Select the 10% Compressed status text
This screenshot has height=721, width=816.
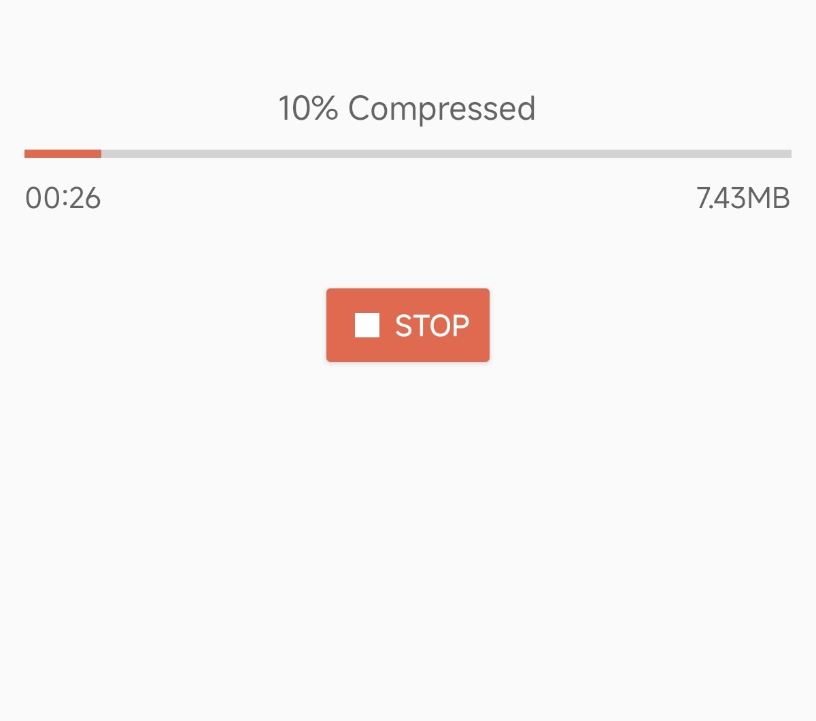coord(407,109)
